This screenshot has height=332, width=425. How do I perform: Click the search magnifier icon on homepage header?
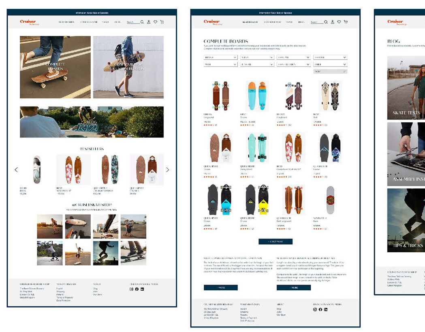(142, 22)
